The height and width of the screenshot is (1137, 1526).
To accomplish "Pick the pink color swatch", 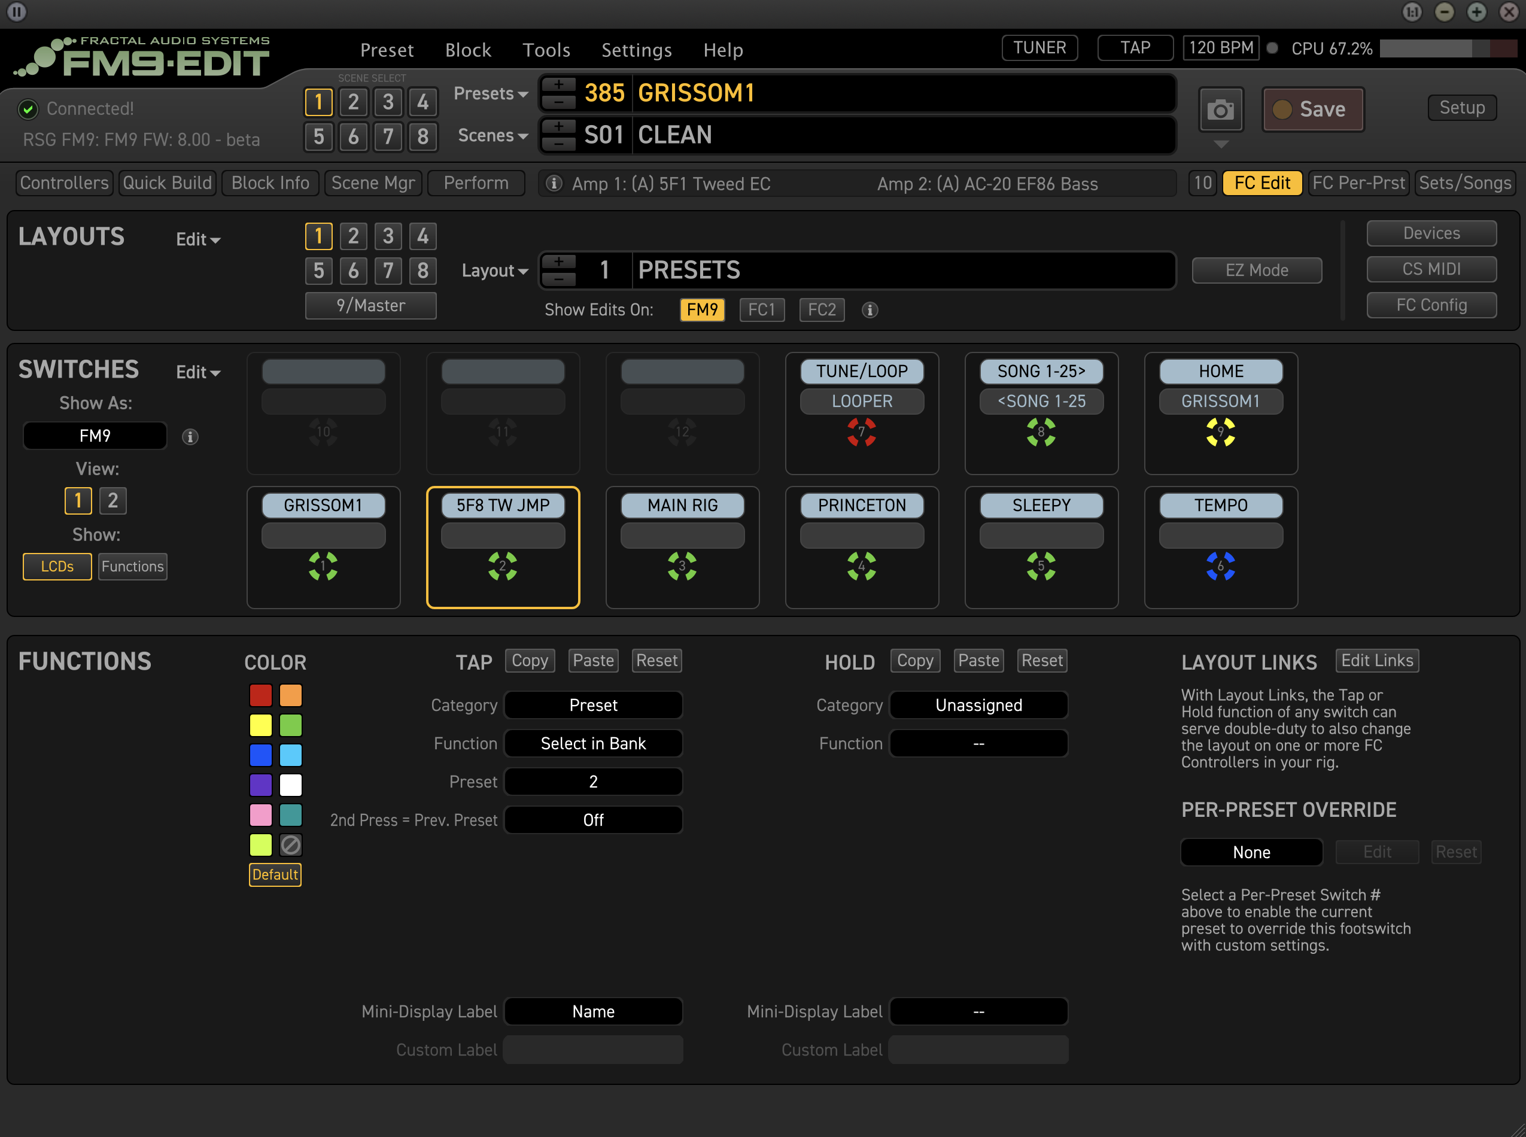I will (x=261, y=815).
